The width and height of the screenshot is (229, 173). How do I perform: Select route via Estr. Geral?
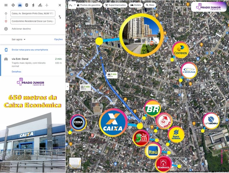click(x=33, y=65)
